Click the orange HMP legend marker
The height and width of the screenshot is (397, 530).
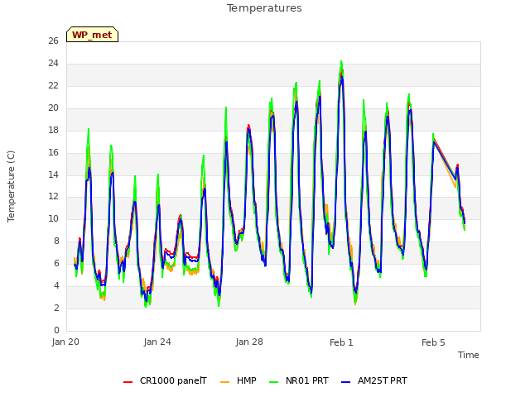pyautogui.click(x=224, y=382)
